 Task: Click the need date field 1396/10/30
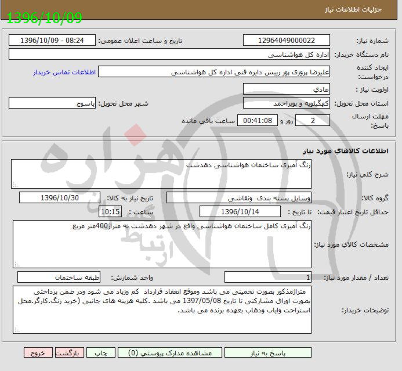click(x=60, y=198)
